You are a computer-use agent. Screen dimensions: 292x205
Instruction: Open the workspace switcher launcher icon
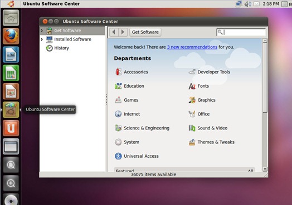(x=11, y=147)
